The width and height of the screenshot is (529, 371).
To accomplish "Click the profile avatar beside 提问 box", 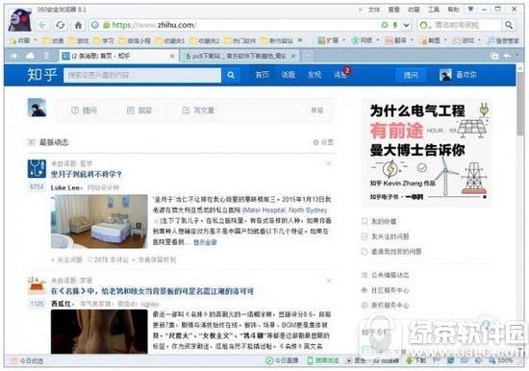I will (37, 108).
